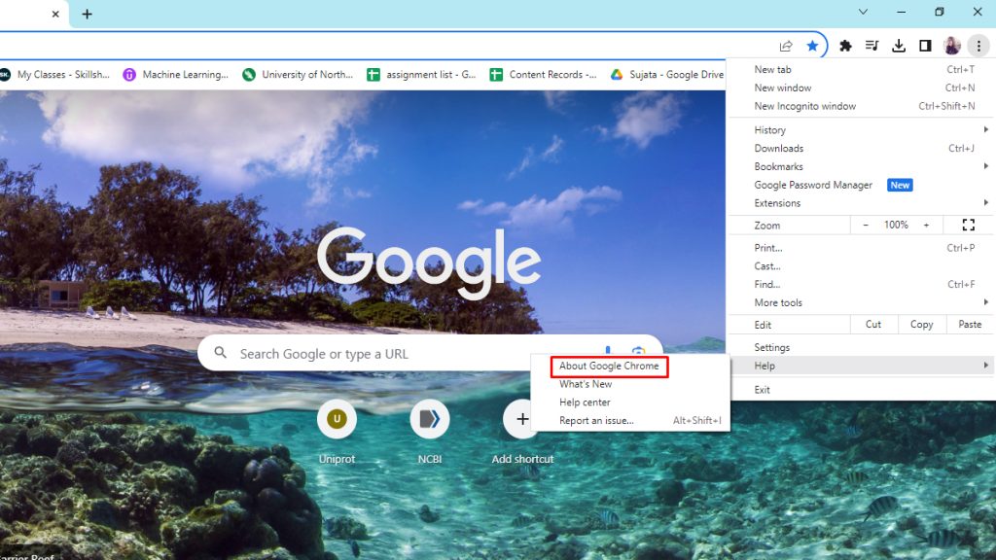Share this page with the share icon
Screen dimensions: 996x560
click(x=785, y=46)
